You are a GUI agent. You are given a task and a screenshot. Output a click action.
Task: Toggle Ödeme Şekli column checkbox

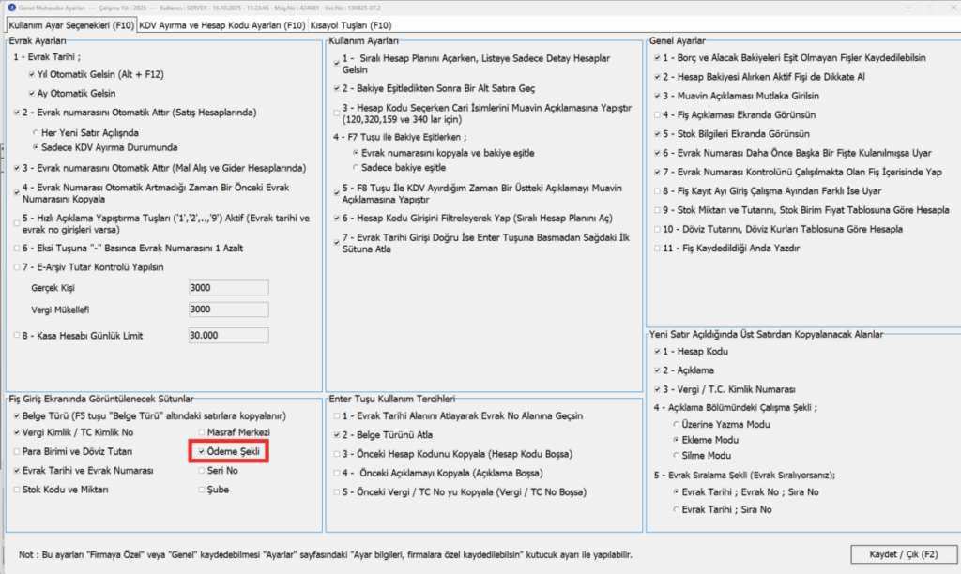point(201,451)
